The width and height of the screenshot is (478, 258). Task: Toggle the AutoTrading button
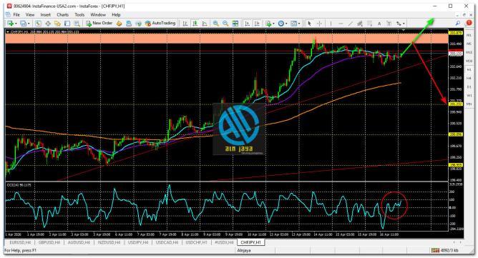(x=160, y=23)
